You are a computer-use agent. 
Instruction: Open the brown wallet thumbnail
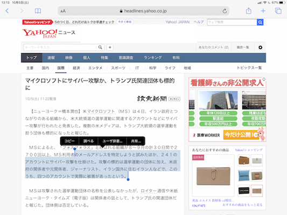243,160
